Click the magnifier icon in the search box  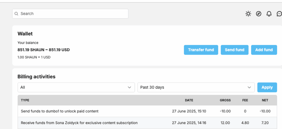[16, 14]
